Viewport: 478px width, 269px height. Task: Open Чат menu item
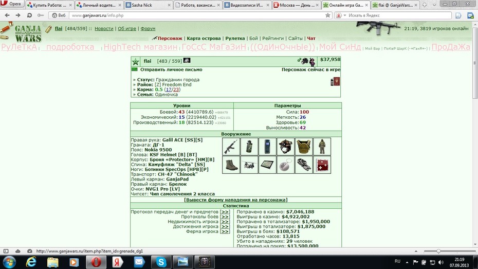tap(311, 38)
